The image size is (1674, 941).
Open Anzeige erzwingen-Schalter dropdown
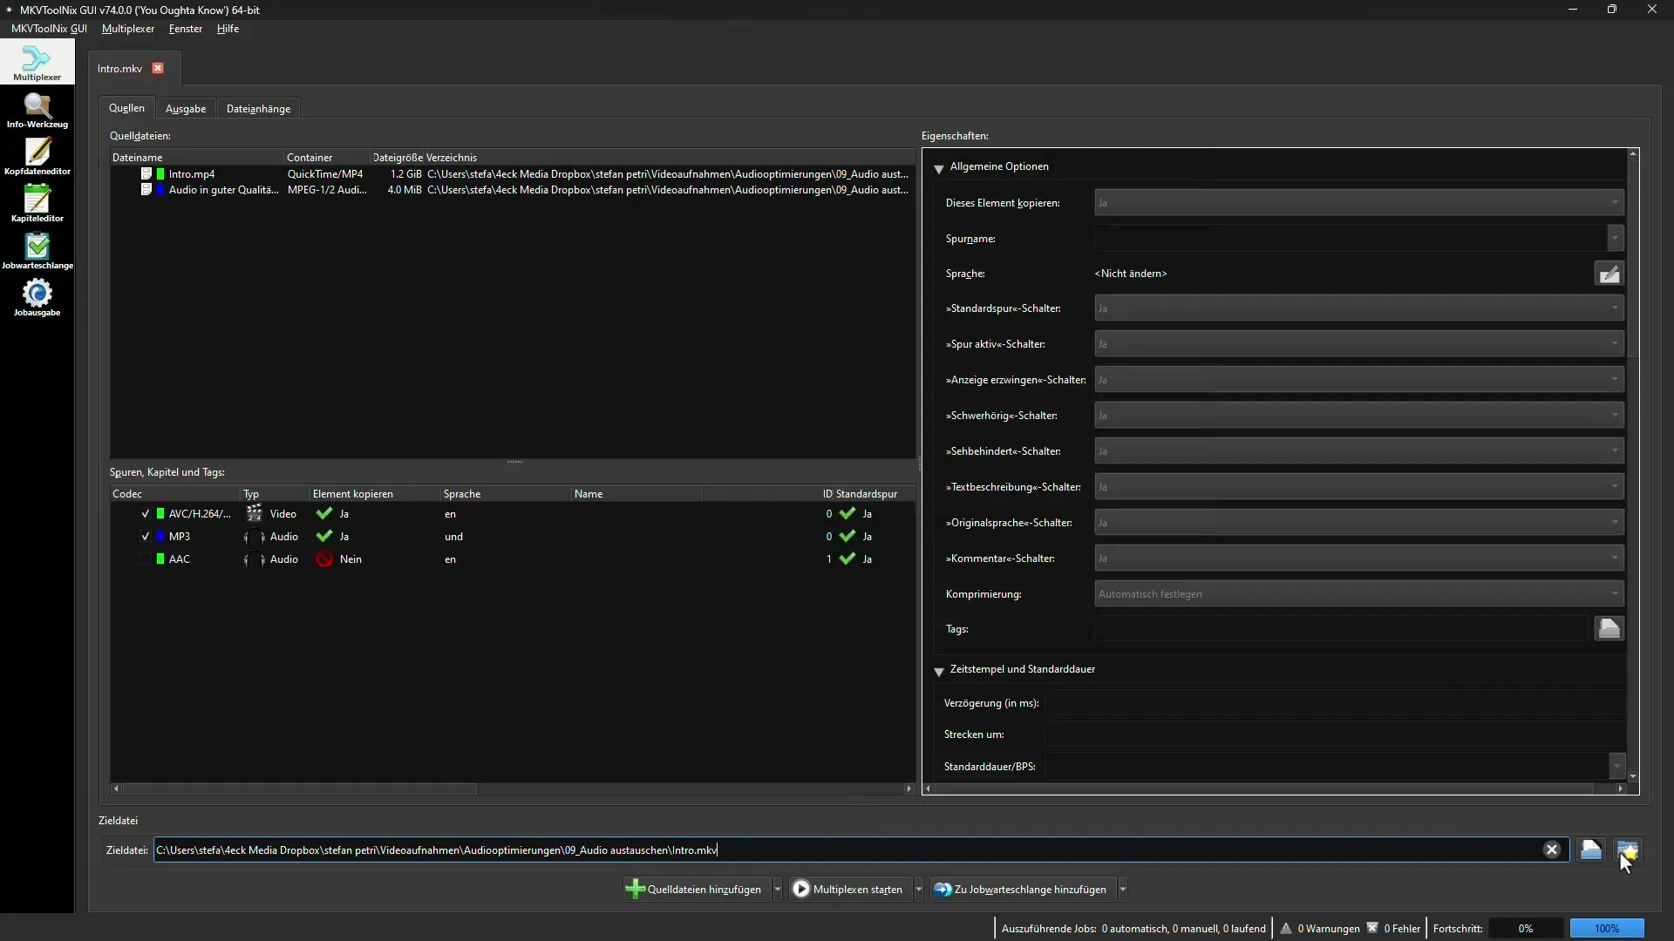click(x=1358, y=380)
